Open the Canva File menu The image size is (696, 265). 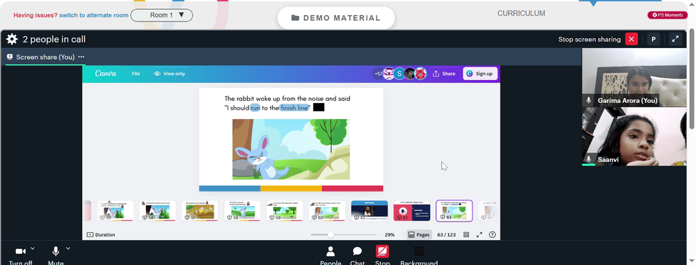click(x=136, y=74)
